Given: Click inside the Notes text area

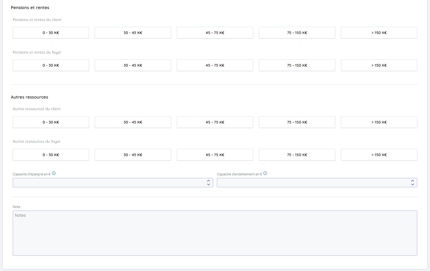Looking at the screenshot, I should point(215,233).
